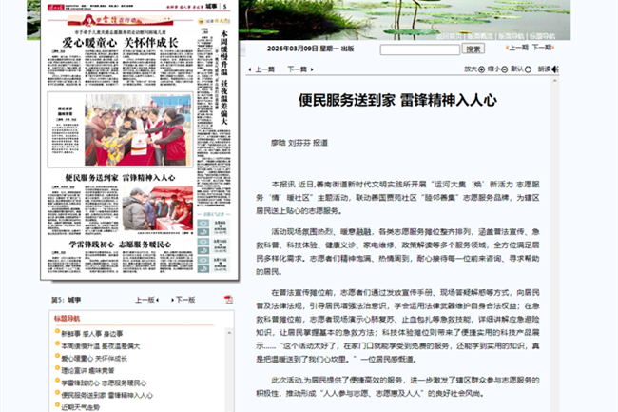
Task: Select the 缩小 font size radio button
Action: (505, 69)
